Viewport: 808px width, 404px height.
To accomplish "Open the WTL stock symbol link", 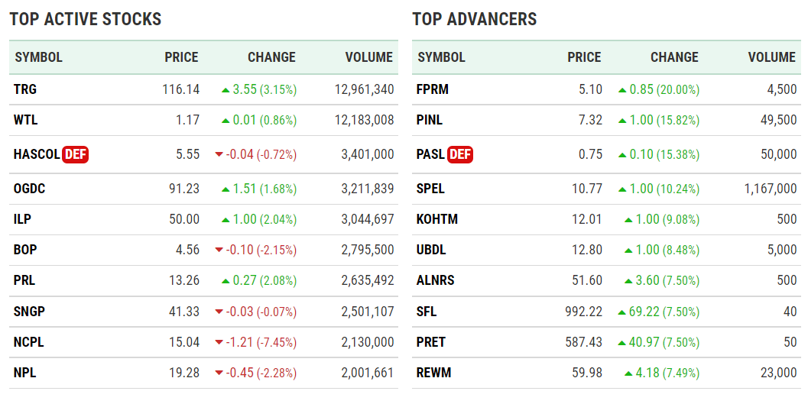I will (25, 120).
